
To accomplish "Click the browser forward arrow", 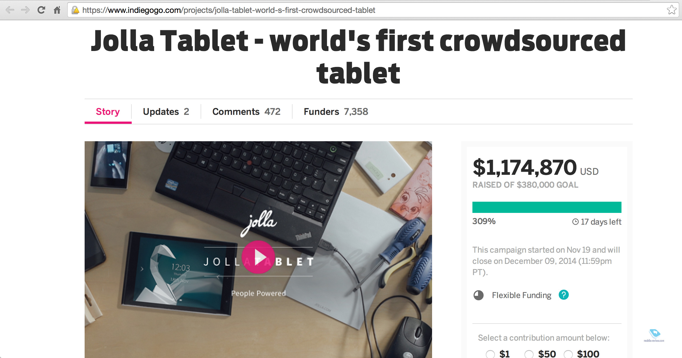I will pos(25,10).
